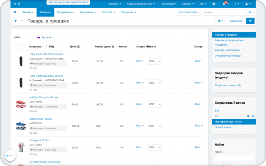Click the chat widget bubble
The image size is (266, 166).
tap(10, 156)
